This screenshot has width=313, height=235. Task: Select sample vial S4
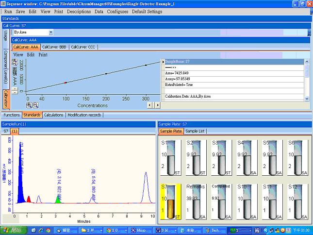tap(247, 158)
